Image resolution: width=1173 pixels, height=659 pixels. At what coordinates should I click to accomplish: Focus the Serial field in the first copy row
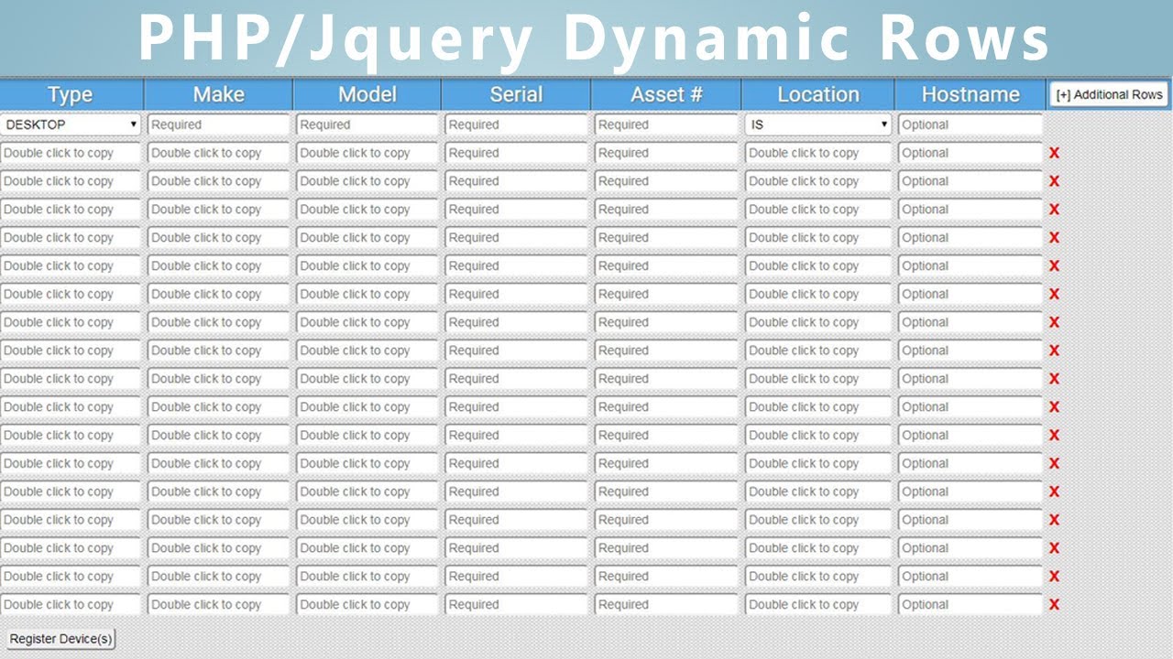pyautogui.click(x=516, y=153)
